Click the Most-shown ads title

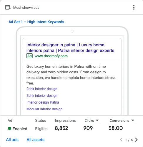tap(26, 8)
